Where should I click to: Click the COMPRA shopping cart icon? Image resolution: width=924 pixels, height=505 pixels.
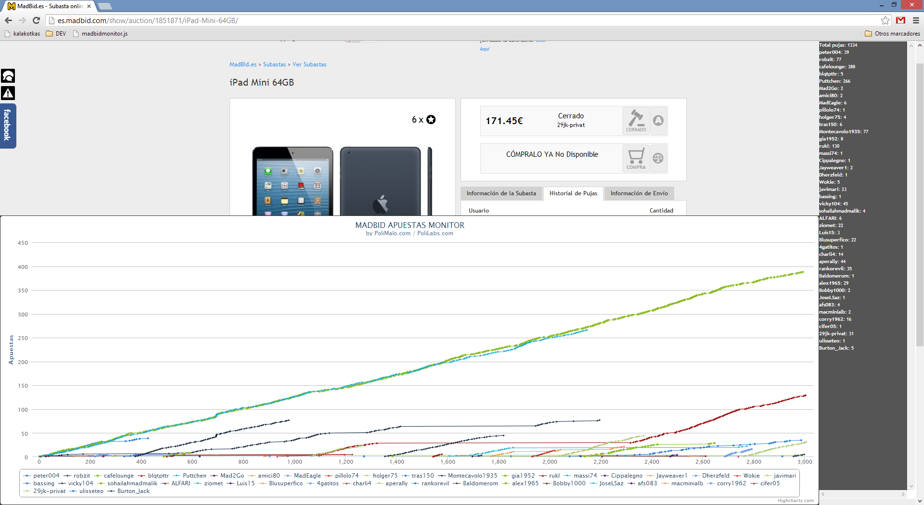point(636,158)
